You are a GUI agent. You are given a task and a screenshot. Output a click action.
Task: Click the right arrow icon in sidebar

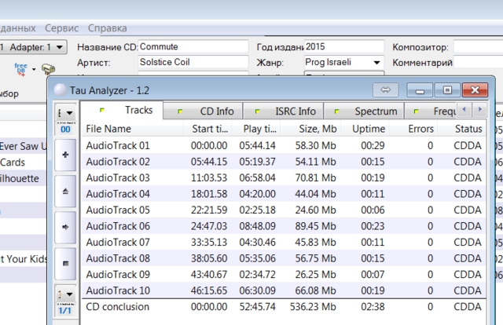click(64, 226)
